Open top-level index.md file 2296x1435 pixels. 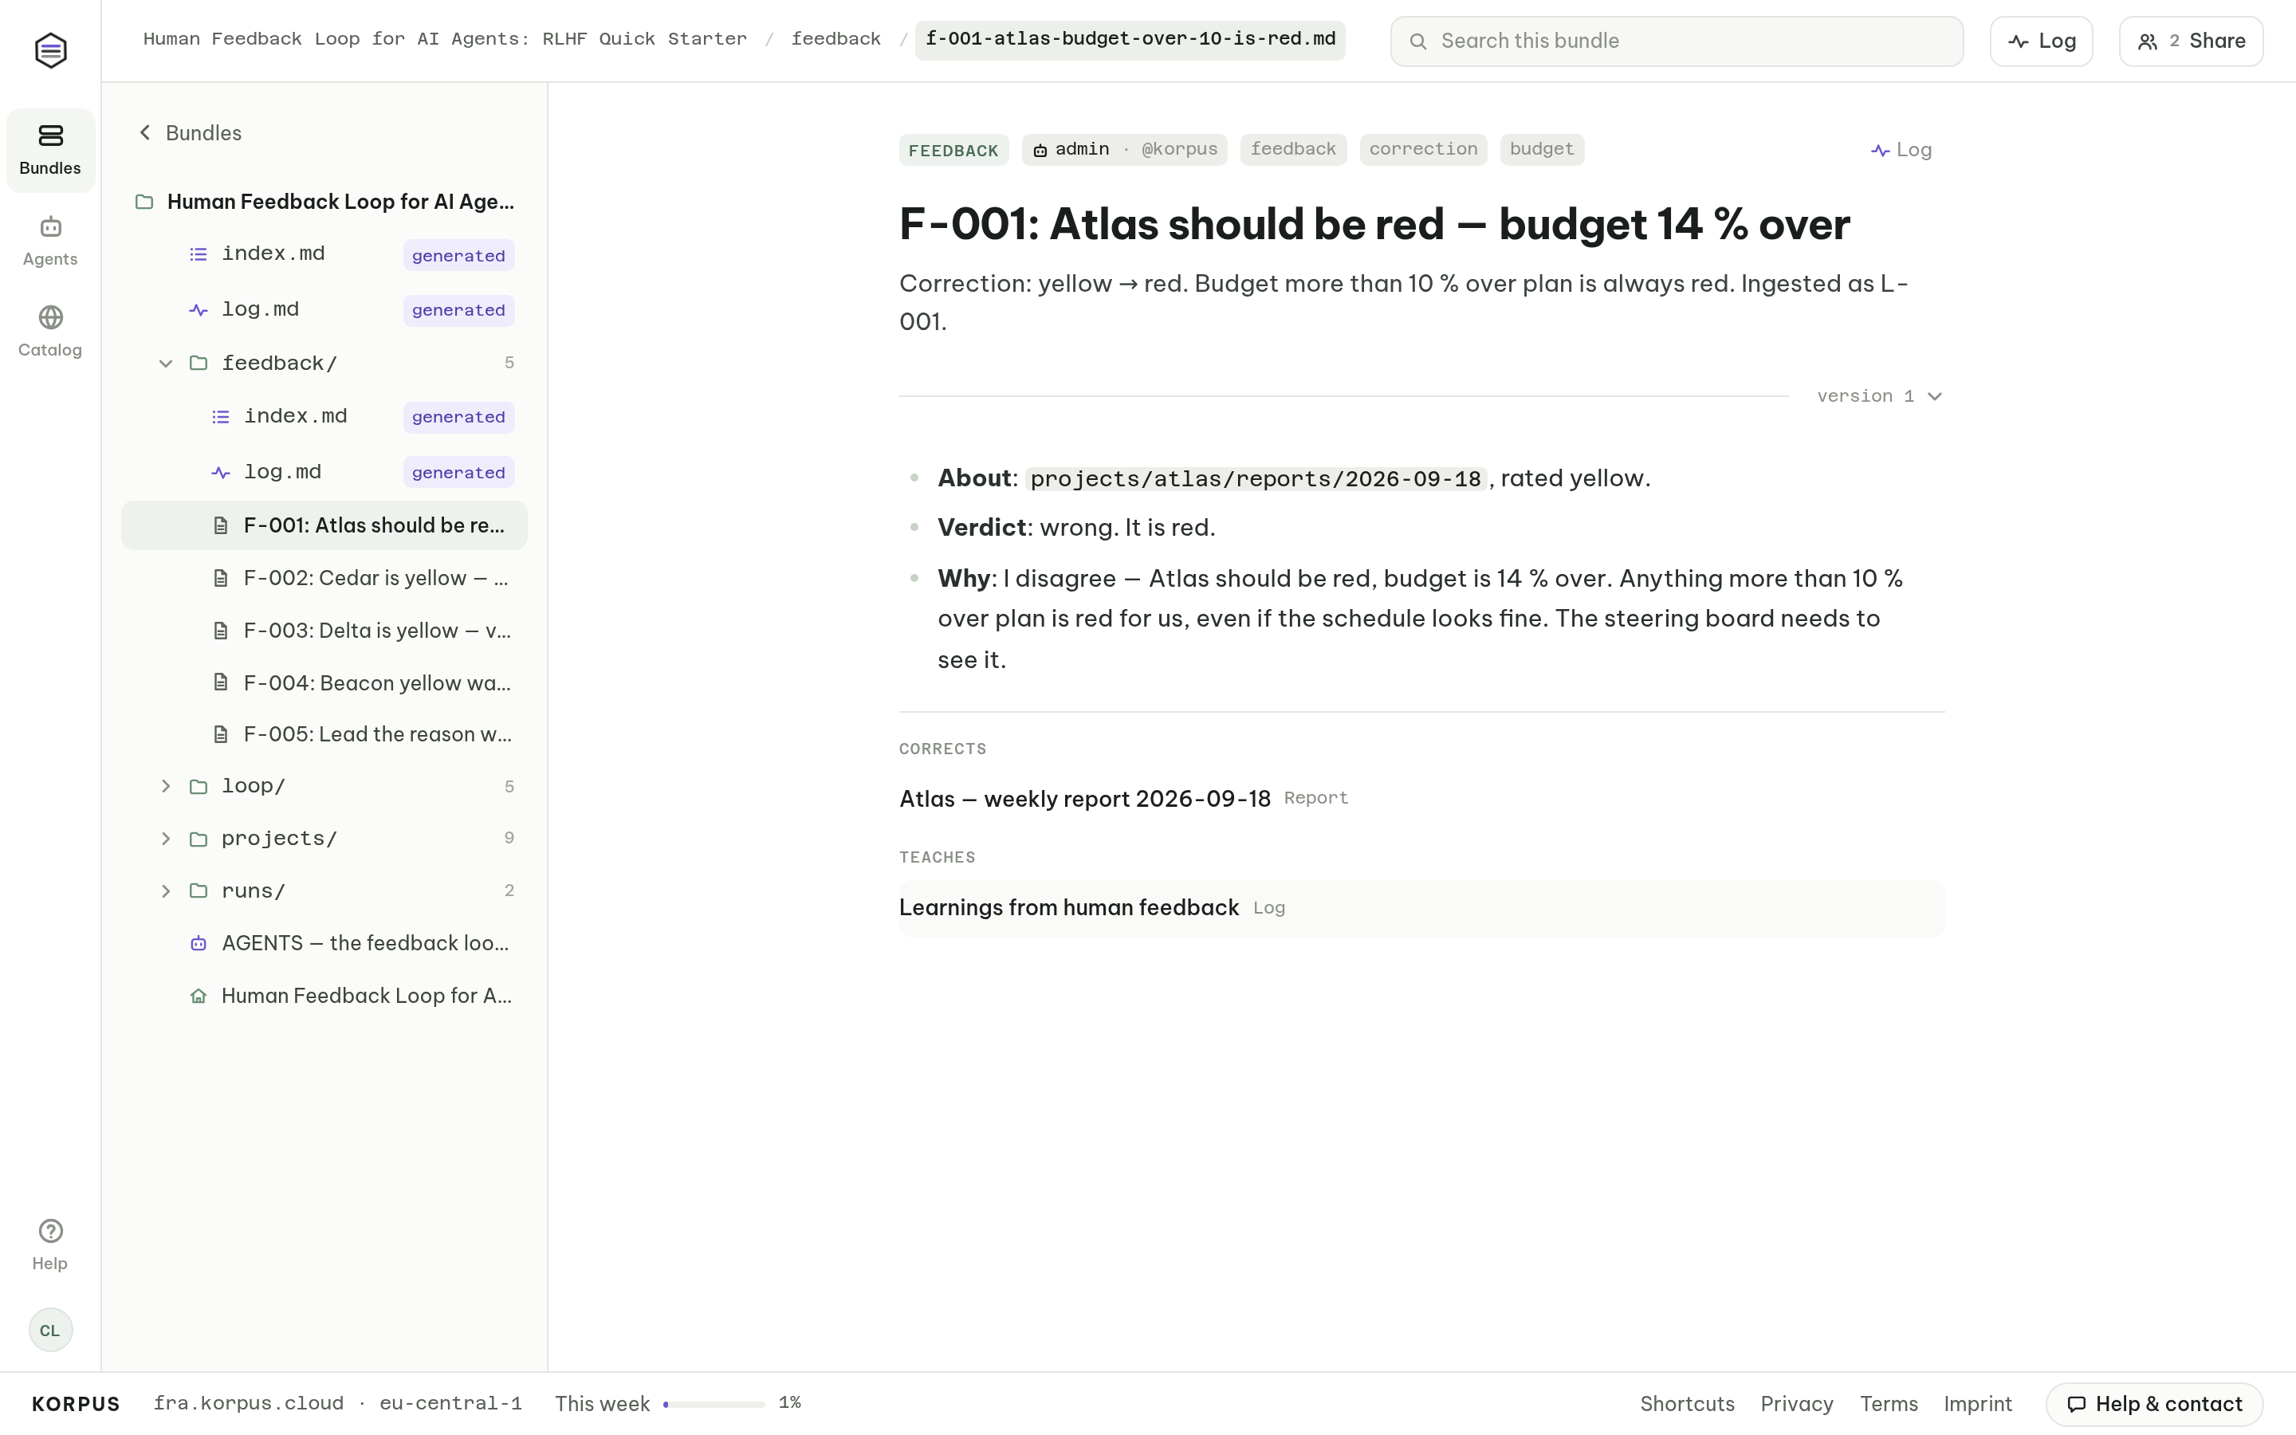point(324,254)
